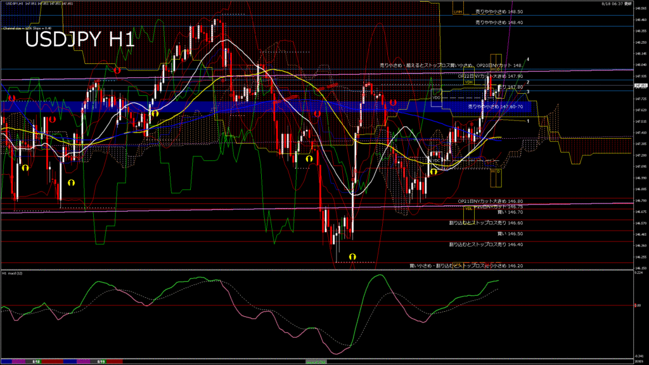The width and height of the screenshot is (649, 365).
Task: Click the USDJPY H1 chart title
Action: (79, 39)
